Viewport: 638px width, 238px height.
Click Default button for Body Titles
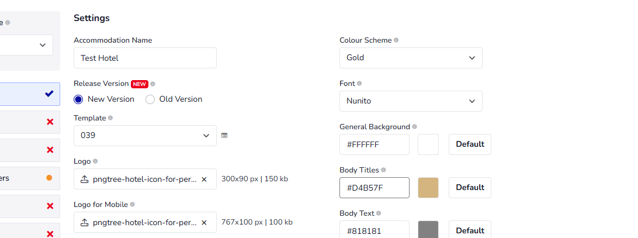(x=470, y=188)
